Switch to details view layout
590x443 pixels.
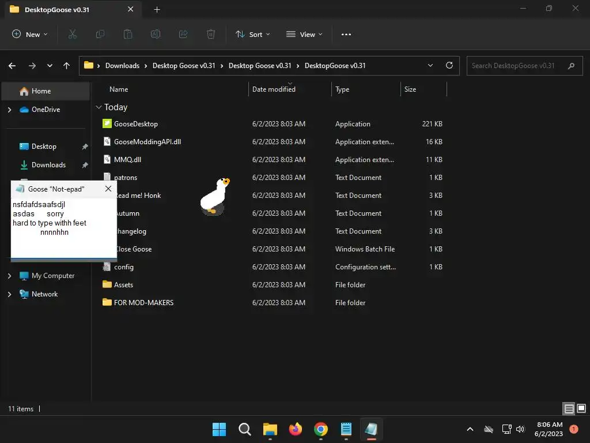[x=569, y=409]
